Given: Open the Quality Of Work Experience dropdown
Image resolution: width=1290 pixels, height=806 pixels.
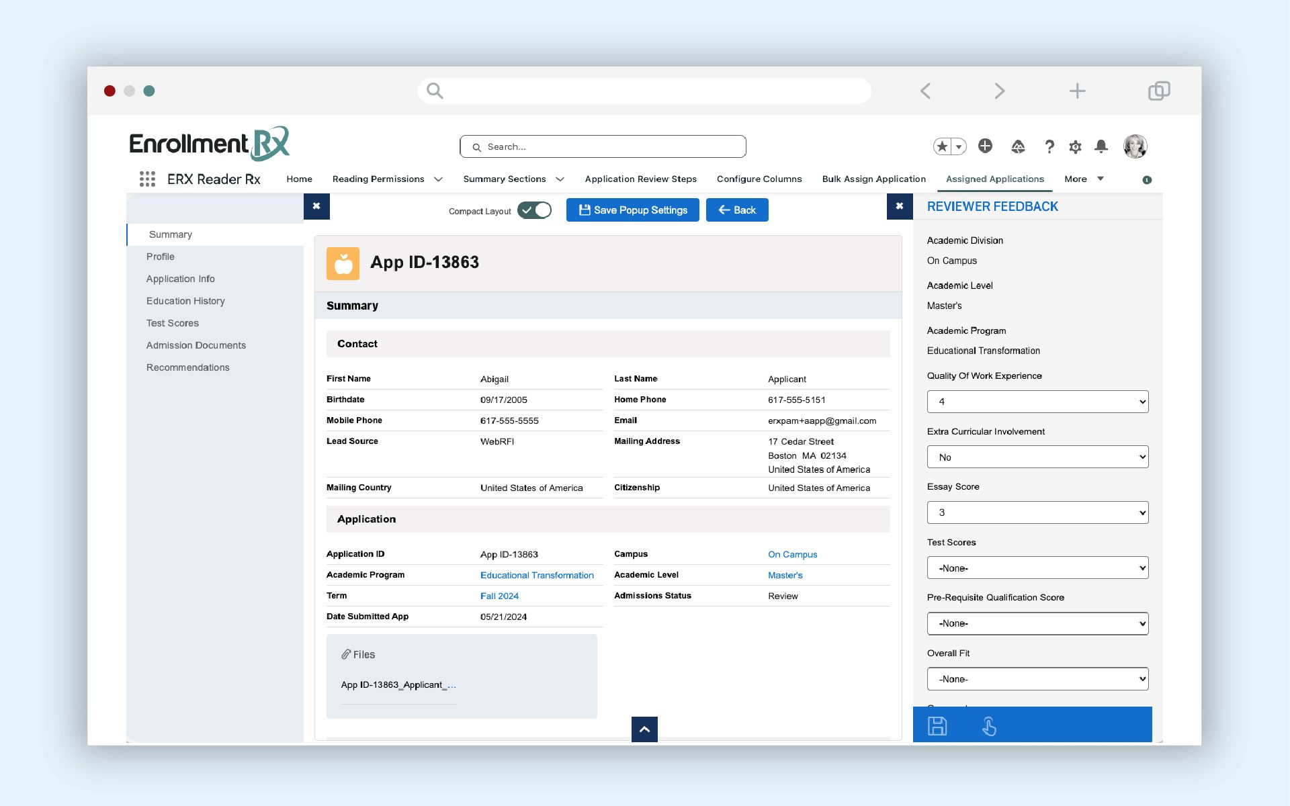Looking at the screenshot, I should 1037,402.
